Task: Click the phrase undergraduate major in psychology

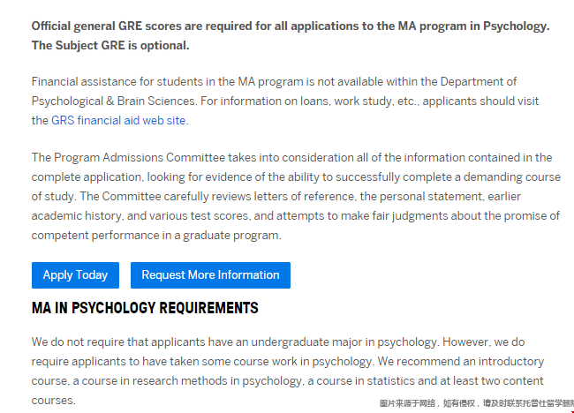Action: 344,342
